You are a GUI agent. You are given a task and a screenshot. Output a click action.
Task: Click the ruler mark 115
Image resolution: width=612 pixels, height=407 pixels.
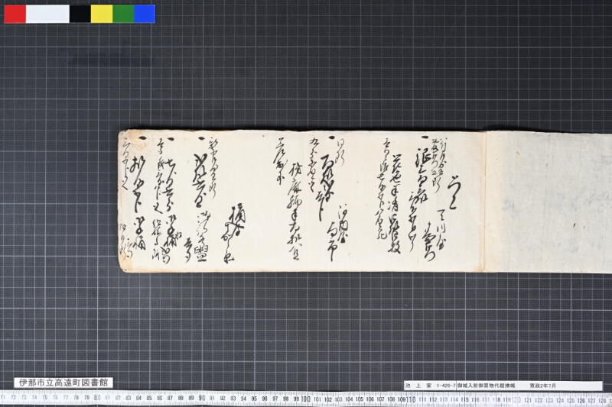pyautogui.click(x=464, y=399)
